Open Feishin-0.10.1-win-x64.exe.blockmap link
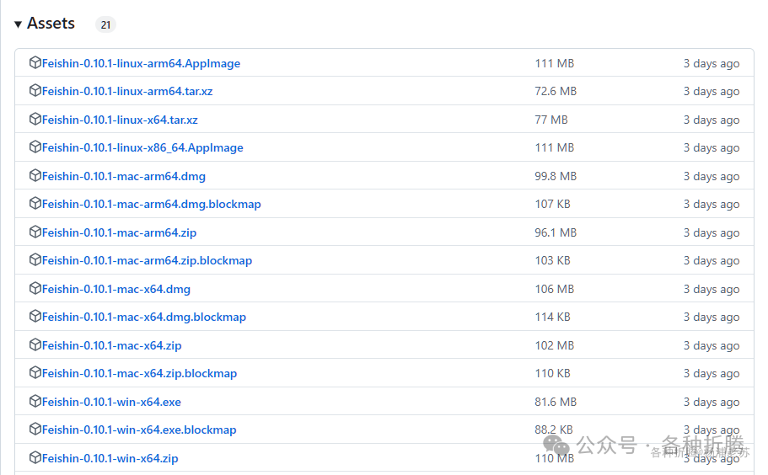The width and height of the screenshot is (768, 475). tap(139, 430)
